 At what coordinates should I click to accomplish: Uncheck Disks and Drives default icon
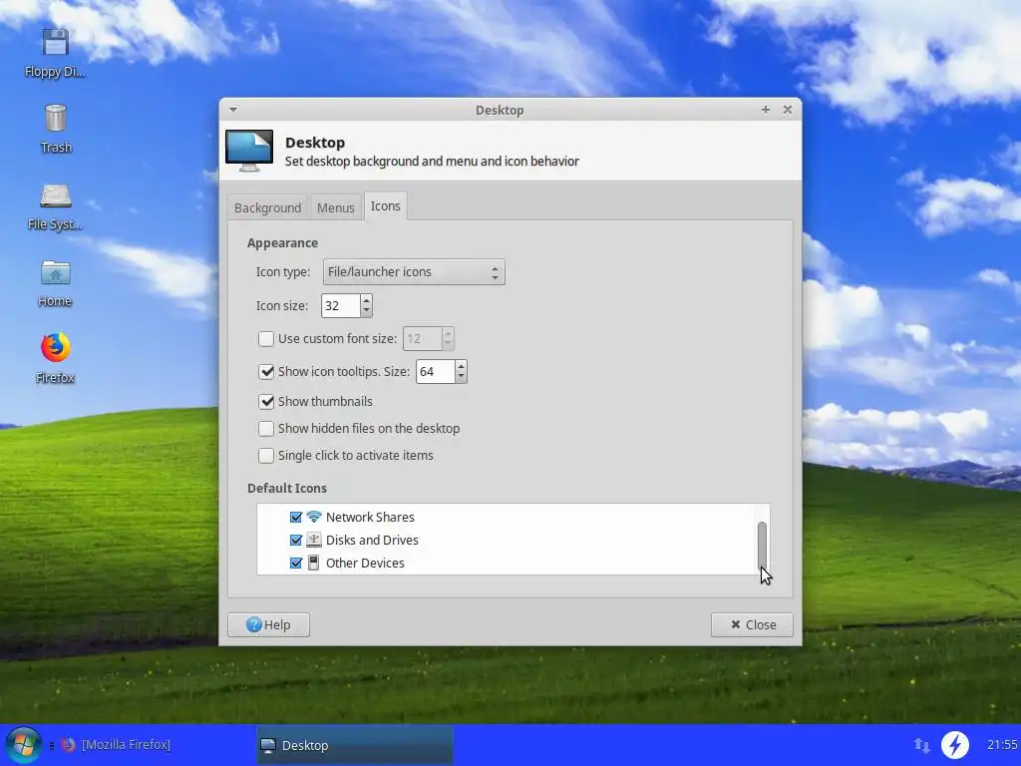click(295, 540)
